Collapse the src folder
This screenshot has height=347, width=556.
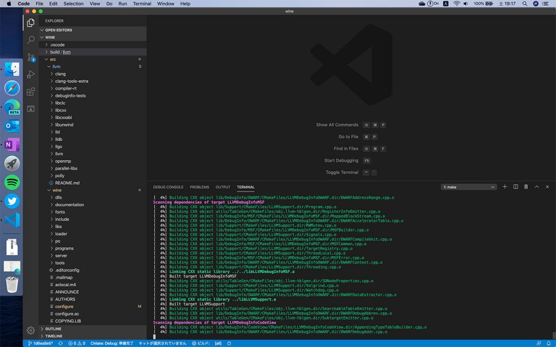pyautogui.click(x=92, y=59)
